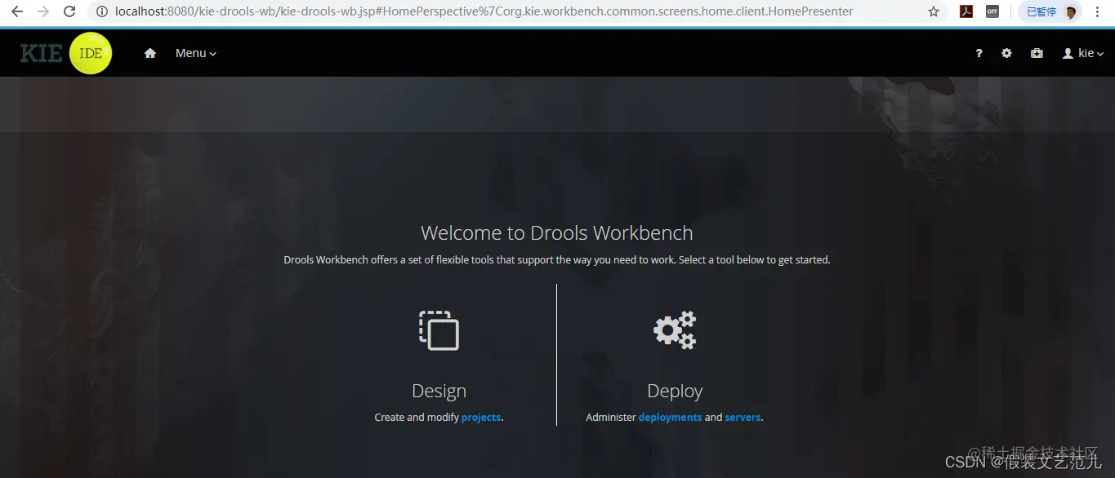Click the KIE IDE logo

pos(66,53)
